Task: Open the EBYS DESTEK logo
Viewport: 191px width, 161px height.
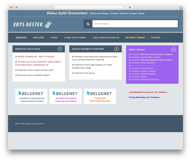Action: [x=33, y=24]
